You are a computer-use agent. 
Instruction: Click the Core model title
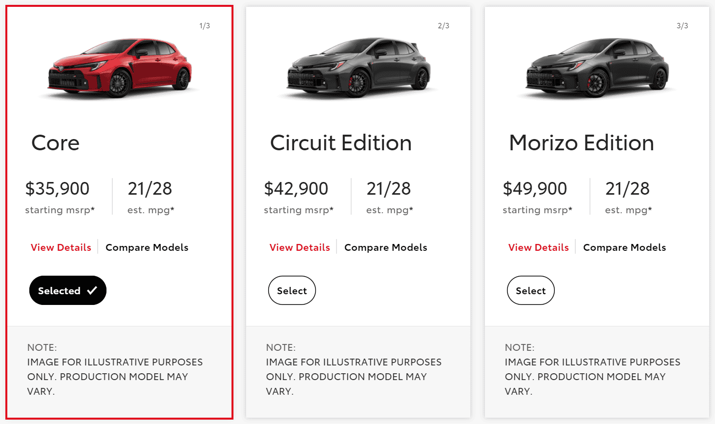pyautogui.click(x=55, y=143)
